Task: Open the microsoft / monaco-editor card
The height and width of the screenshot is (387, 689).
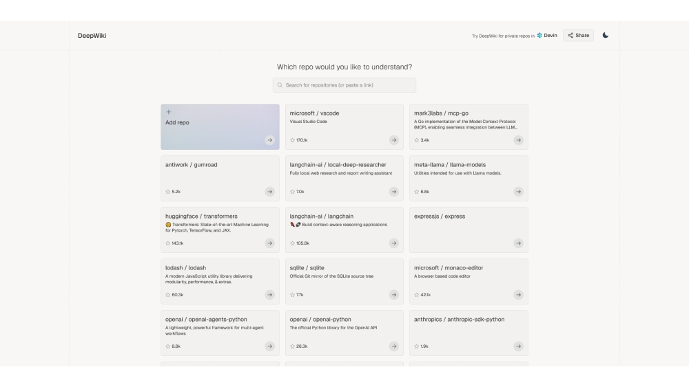Action: click(469, 280)
